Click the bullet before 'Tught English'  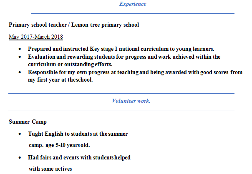pyautogui.click(x=21, y=134)
